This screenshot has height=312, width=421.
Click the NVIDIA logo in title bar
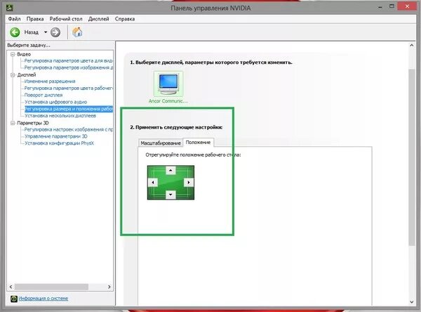tap(9, 8)
